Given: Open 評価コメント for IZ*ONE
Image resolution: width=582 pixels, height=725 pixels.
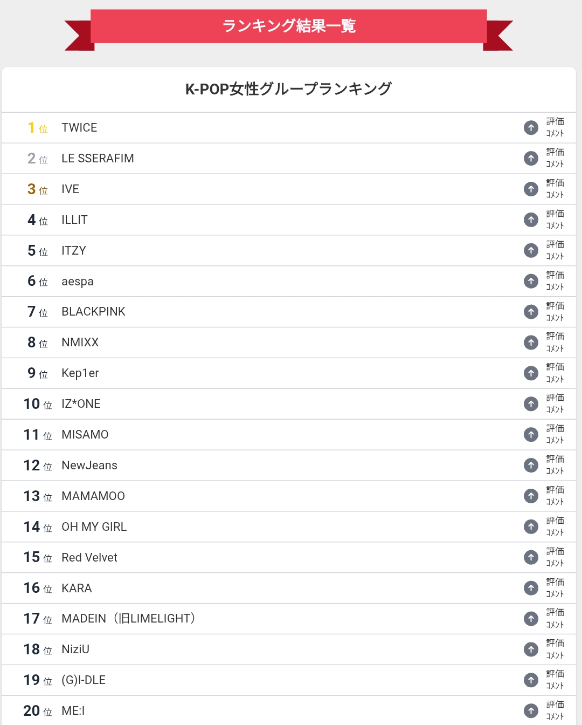Looking at the screenshot, I should point(555,404).
